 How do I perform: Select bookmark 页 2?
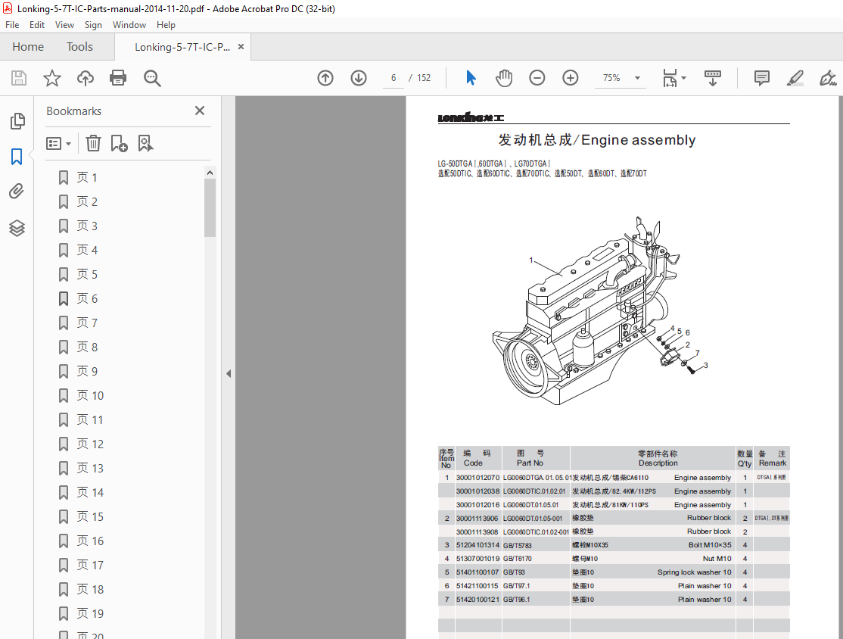(86, 201)
